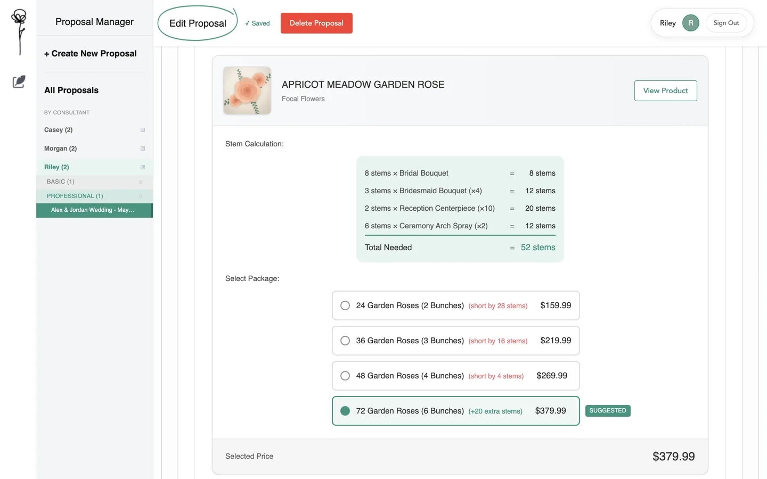Click the $379.99 selected price total
Screen dimensions: 767x479
tap(674, 457)
